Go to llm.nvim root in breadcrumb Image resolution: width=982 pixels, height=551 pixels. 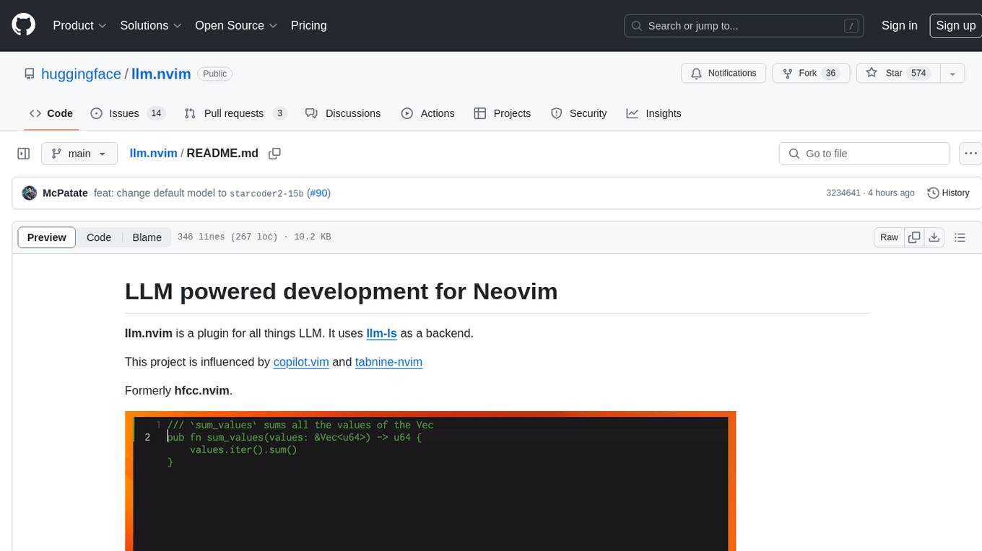point(153,153)
